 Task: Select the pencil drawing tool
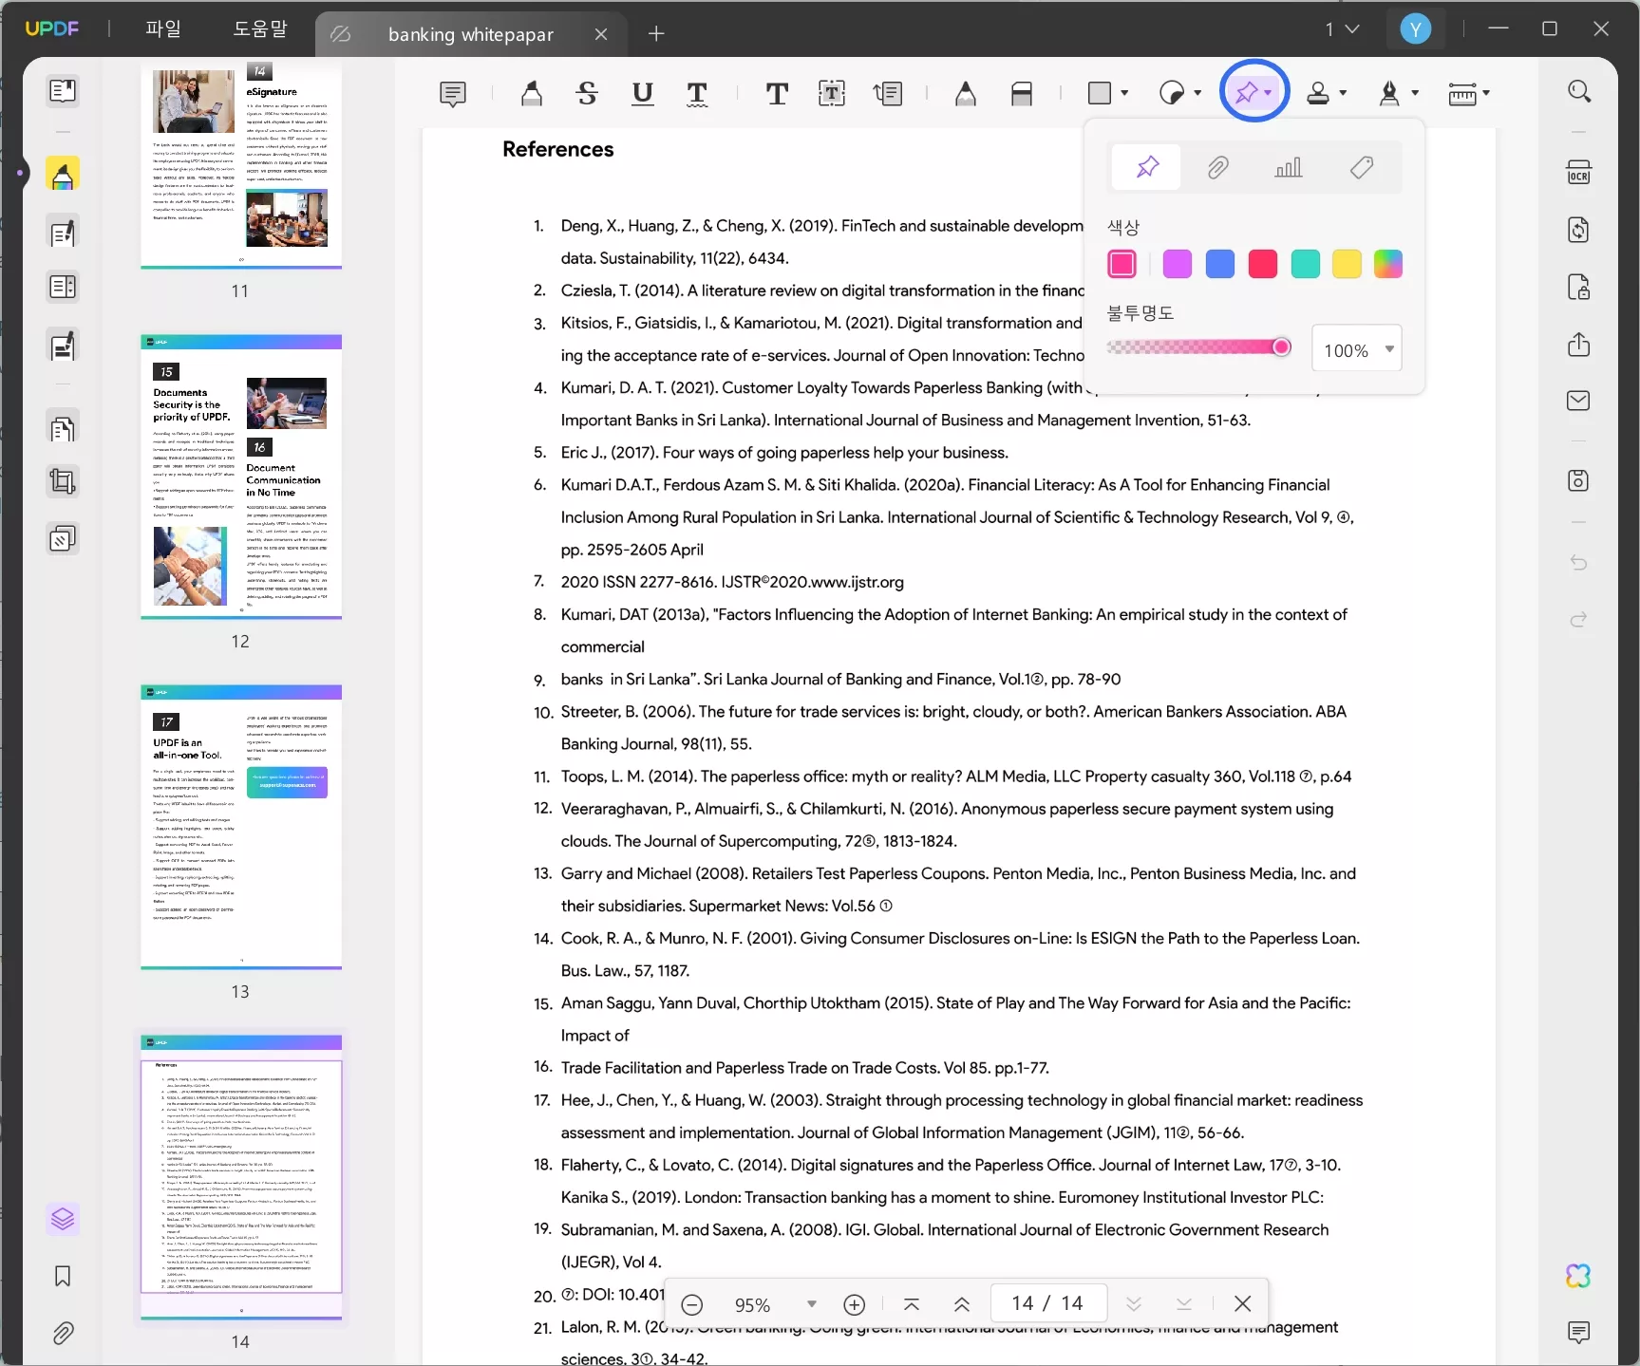(966, 93)
